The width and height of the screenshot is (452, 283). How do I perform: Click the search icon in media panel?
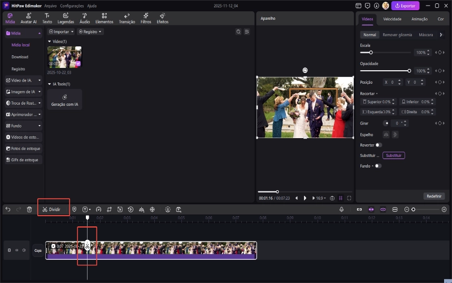[238, 32]
